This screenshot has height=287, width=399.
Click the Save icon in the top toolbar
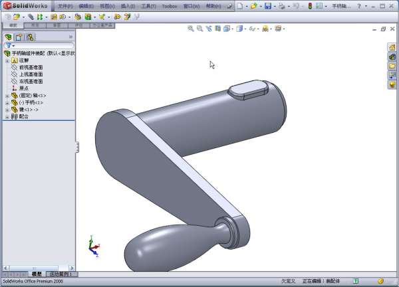(x=267, y=5)
